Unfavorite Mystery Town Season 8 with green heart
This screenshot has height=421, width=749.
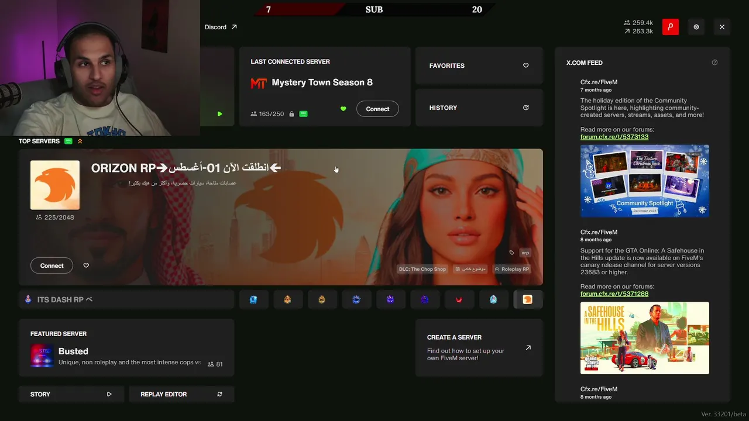coord(343,109)
